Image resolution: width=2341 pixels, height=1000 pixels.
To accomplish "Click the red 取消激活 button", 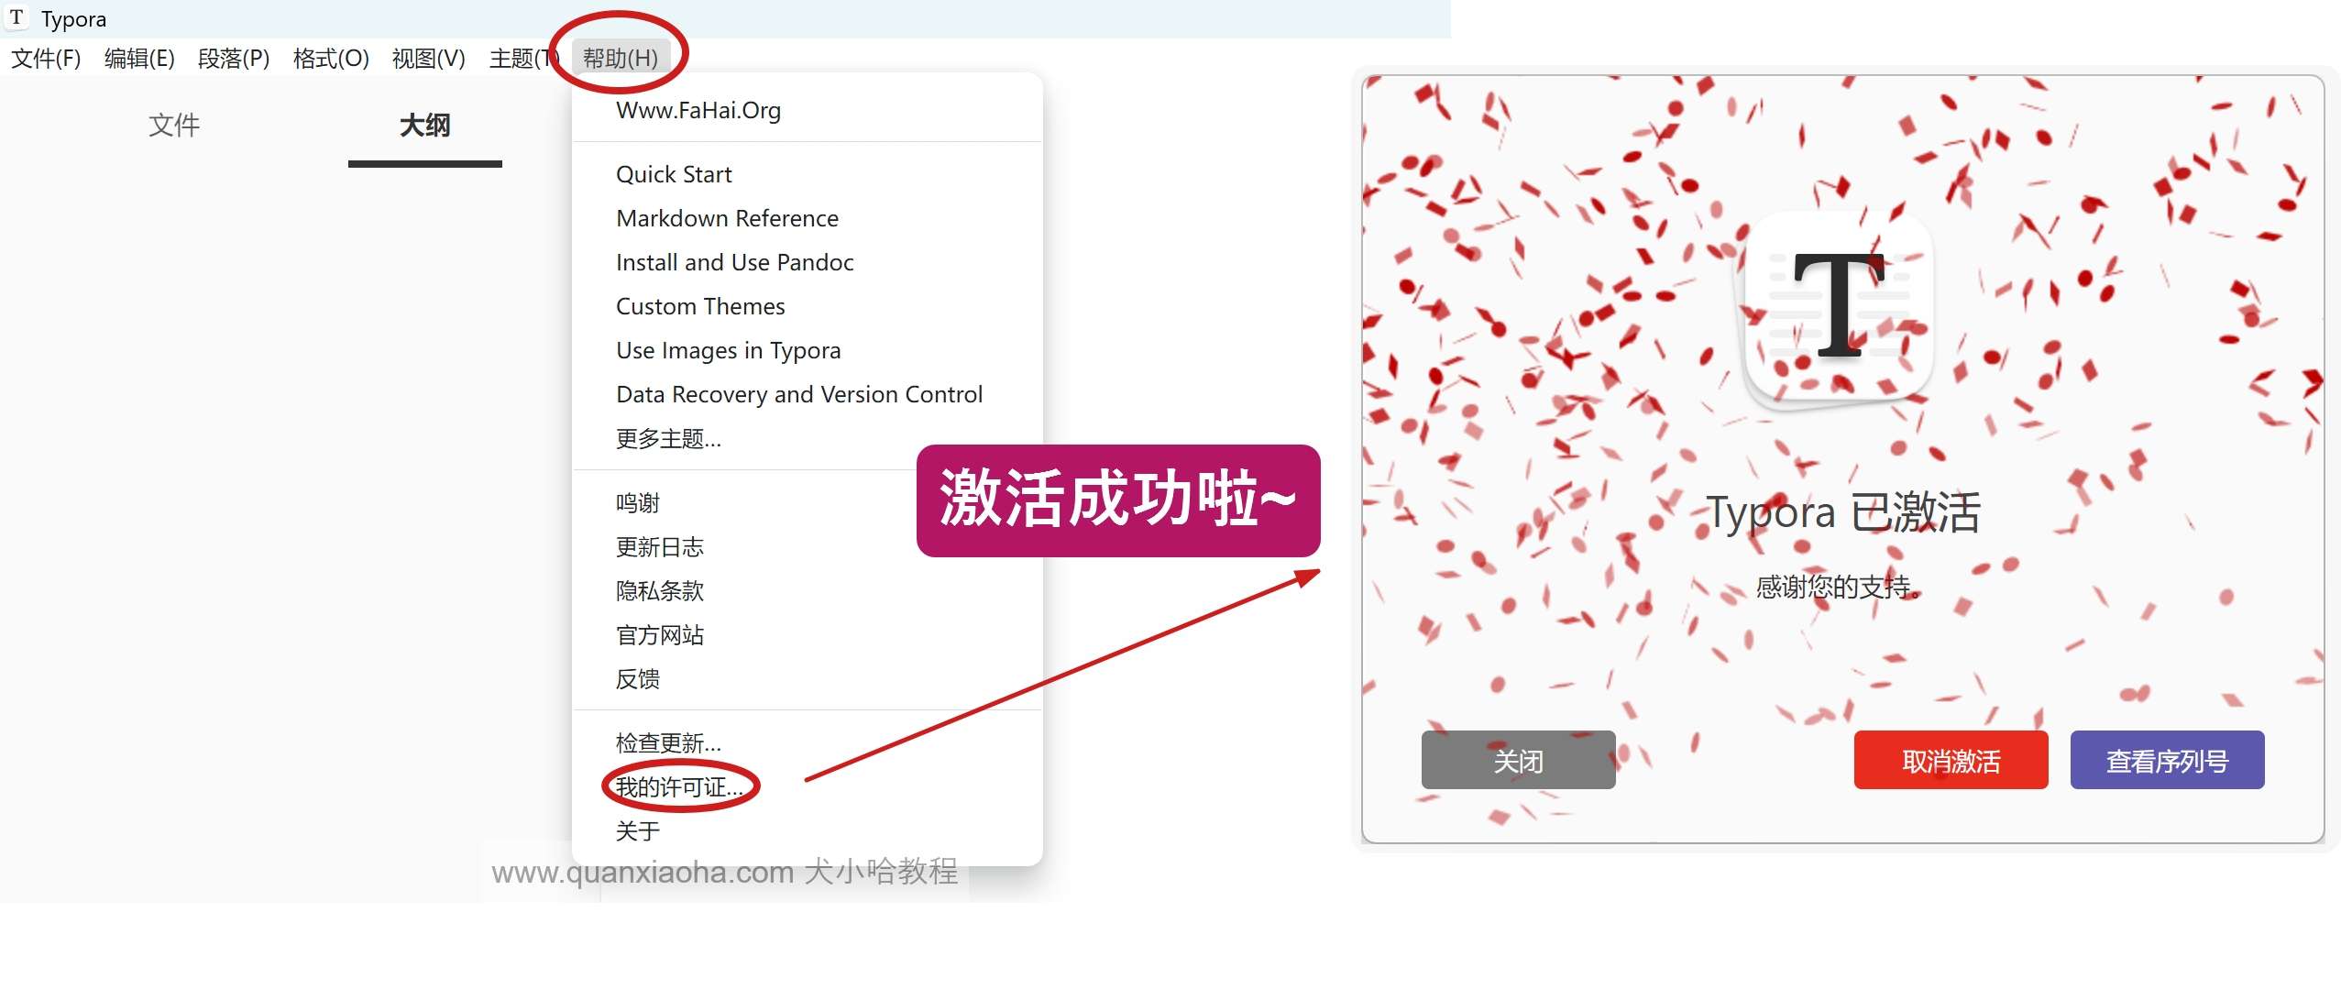I will click(1951, 760).
